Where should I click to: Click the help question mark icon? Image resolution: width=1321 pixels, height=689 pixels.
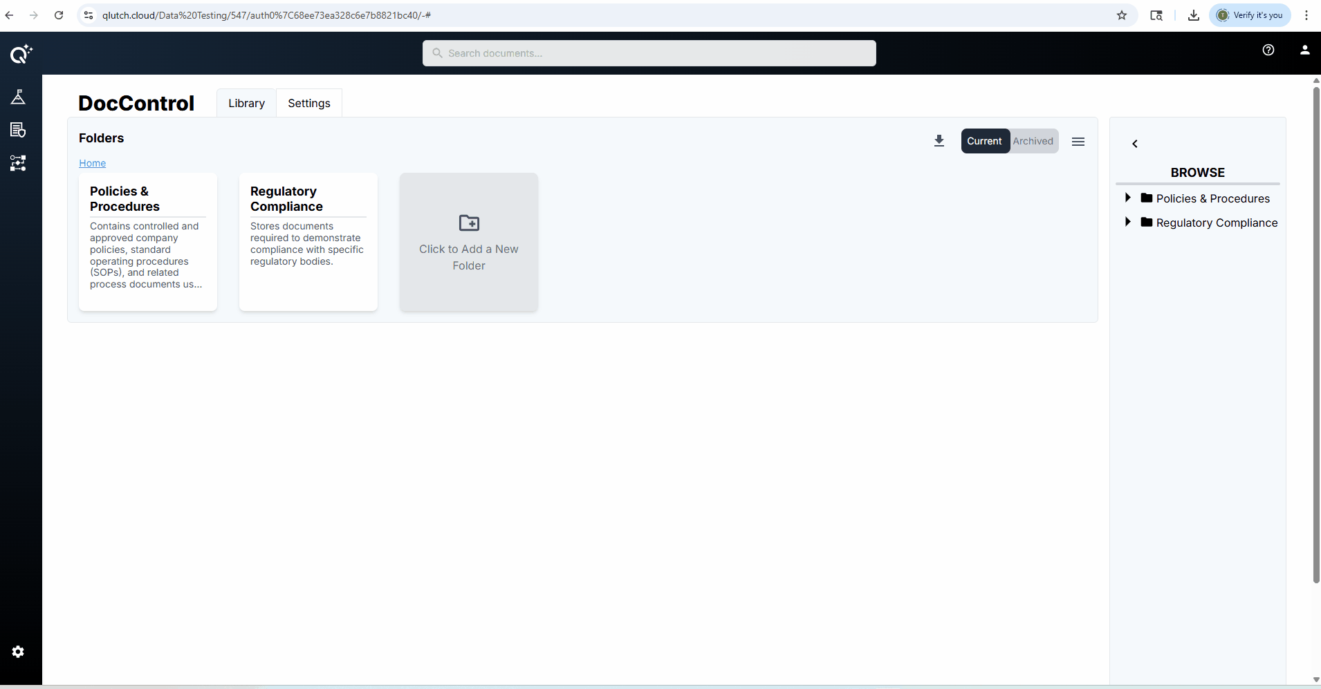tap(1268, 50)
